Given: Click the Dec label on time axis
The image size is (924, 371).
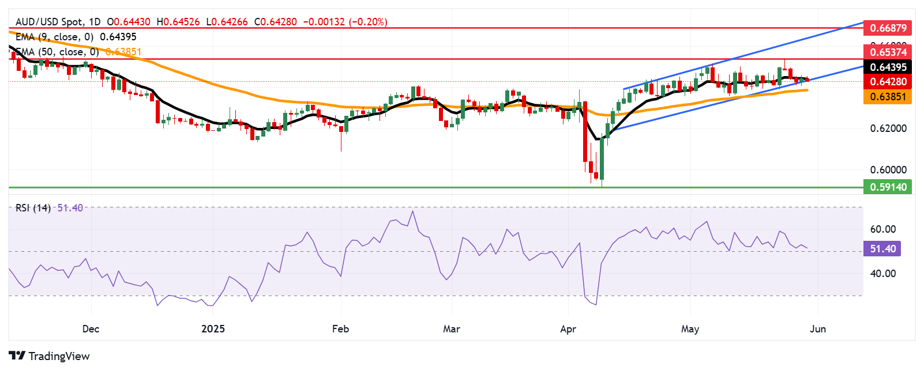Looking at the screenshot, I should click(91, 329).
